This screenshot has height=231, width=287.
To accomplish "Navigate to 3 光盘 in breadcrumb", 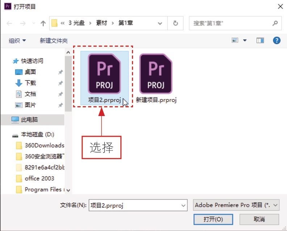I will (x=76, y=23).
